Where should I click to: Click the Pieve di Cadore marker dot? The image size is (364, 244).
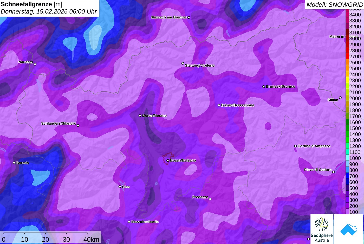point(333,172)
